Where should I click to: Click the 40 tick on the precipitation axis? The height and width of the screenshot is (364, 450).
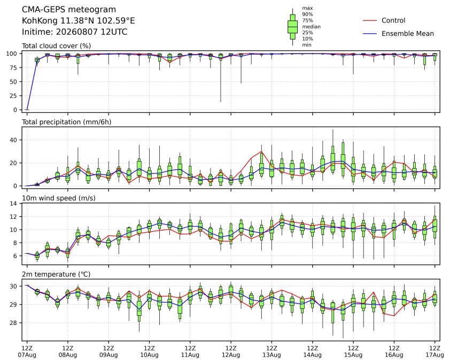click(x=14, y=140)
